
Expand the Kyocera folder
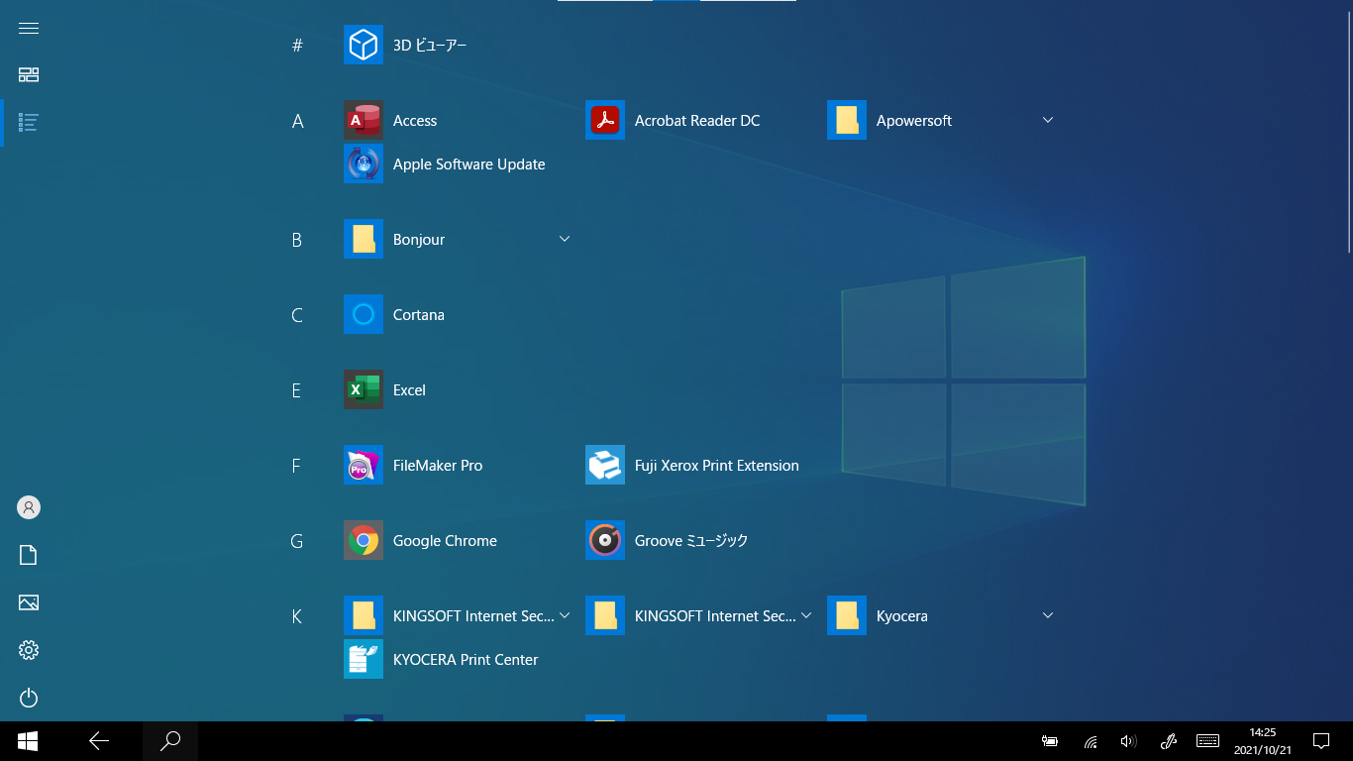(1047, 615)
